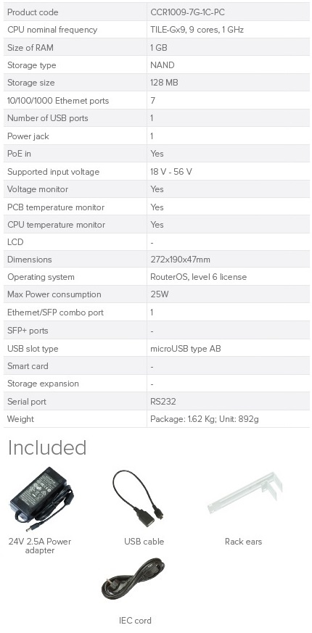Image resolution: width=312 pixels, height=633 pixels.
Task: Click the '1 GB' RAM size value
Action: [x=158, y=48]
